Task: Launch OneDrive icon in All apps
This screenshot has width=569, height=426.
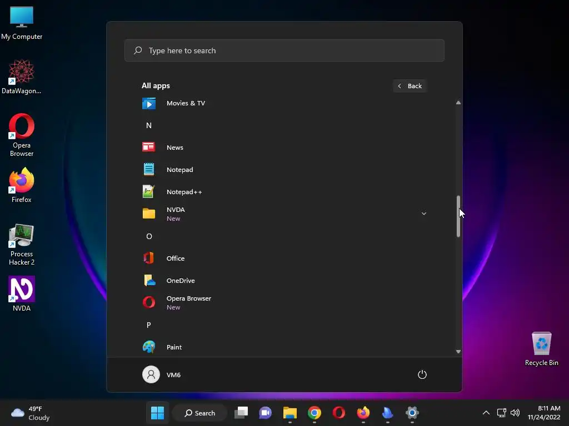Action: click(149, 280)
